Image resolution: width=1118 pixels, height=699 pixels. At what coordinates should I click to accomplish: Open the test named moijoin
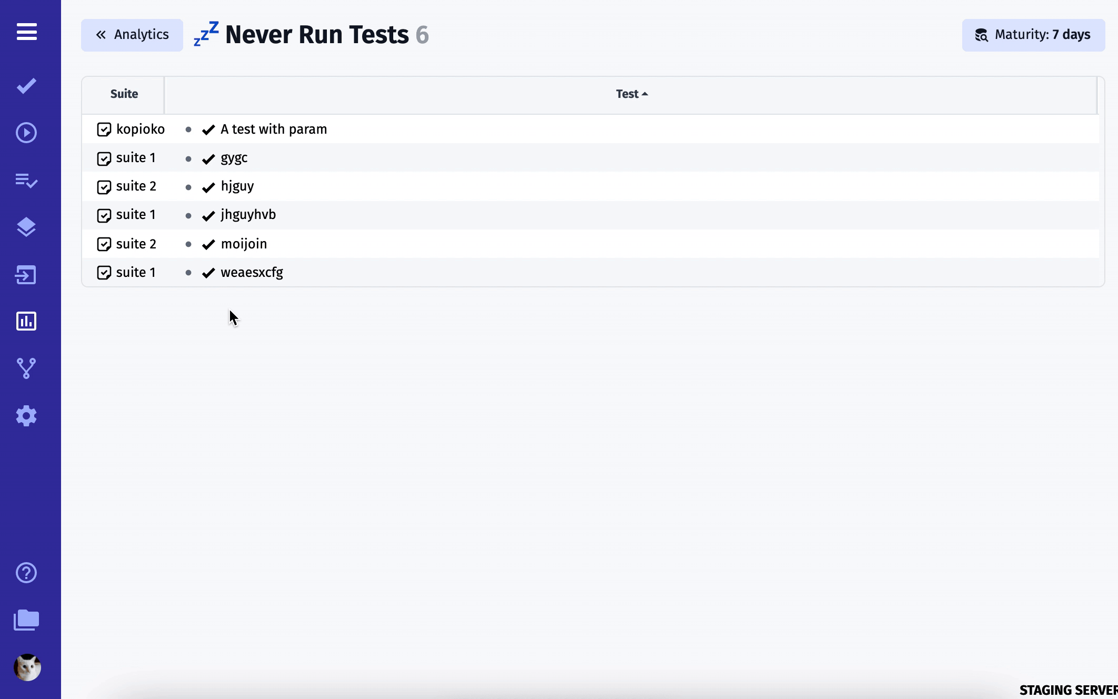pyautogui.click(x=244, y=244)
